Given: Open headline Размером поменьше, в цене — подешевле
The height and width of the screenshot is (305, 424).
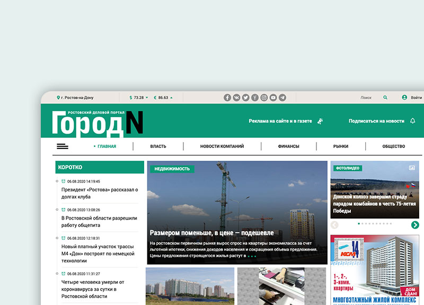Looking at the screenshot, I should [x=211, y=233].
